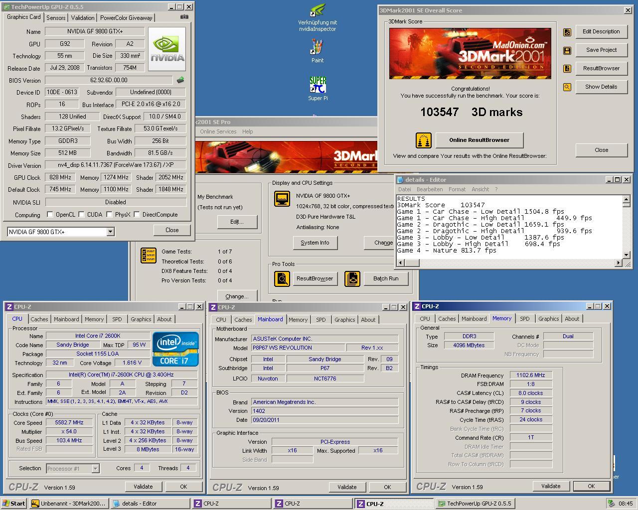This screenshot has height=510, width=638.
Task: Open the PowerColor Giveaway tab in GPU-Z
Action: click(x=126, y=18)
